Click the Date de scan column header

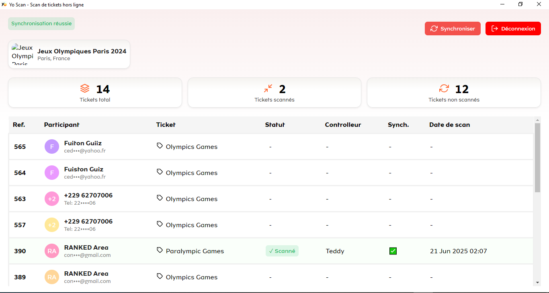click(449, 125)
